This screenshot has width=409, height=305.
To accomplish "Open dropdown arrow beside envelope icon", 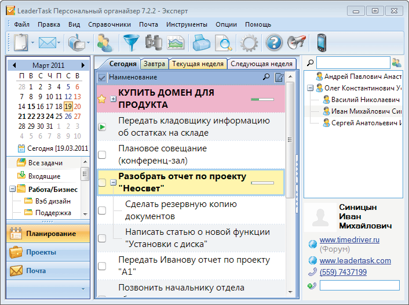I will tap(59, 42).
